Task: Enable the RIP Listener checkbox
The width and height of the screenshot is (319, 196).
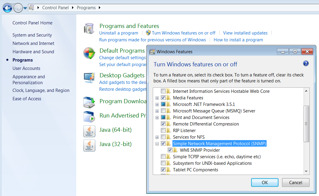Action: point(163,131)
